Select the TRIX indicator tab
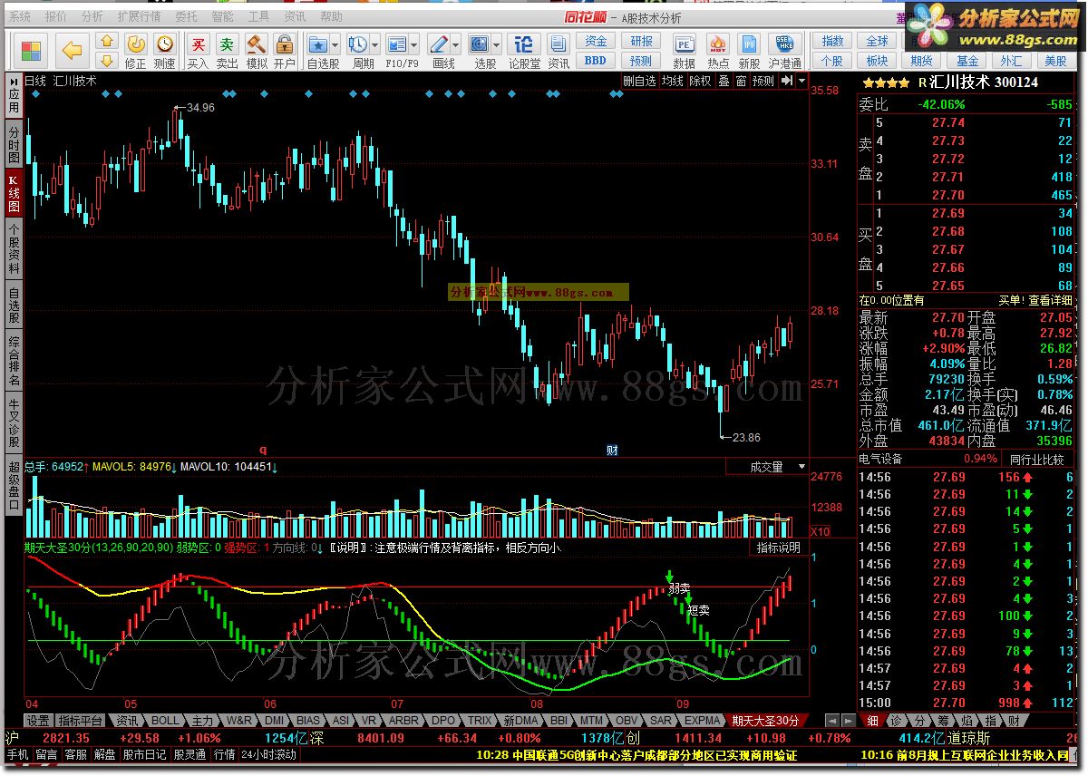The width and height of the screenshot is (1088, 776). tap(479, 721)
